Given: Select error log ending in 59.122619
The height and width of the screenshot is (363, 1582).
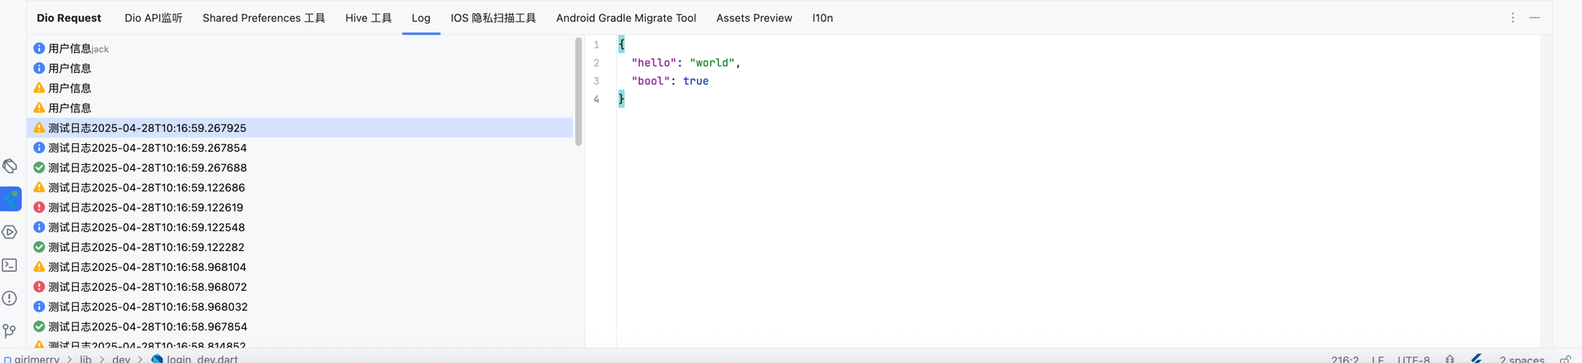Looking at the screenshot, I should (x=145, y=207).
